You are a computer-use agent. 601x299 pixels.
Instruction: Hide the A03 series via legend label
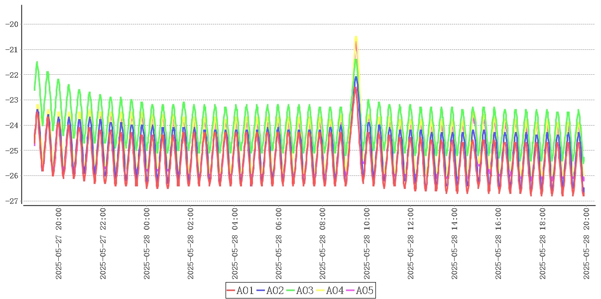coord(305,291)
